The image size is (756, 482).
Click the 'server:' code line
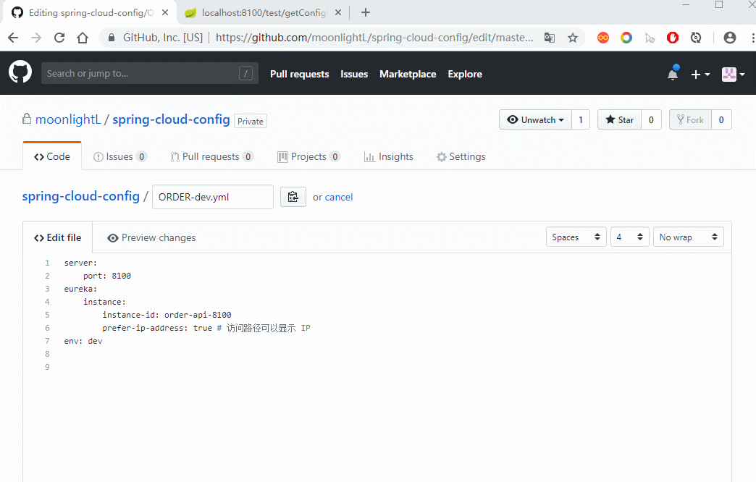pos(80,263)
